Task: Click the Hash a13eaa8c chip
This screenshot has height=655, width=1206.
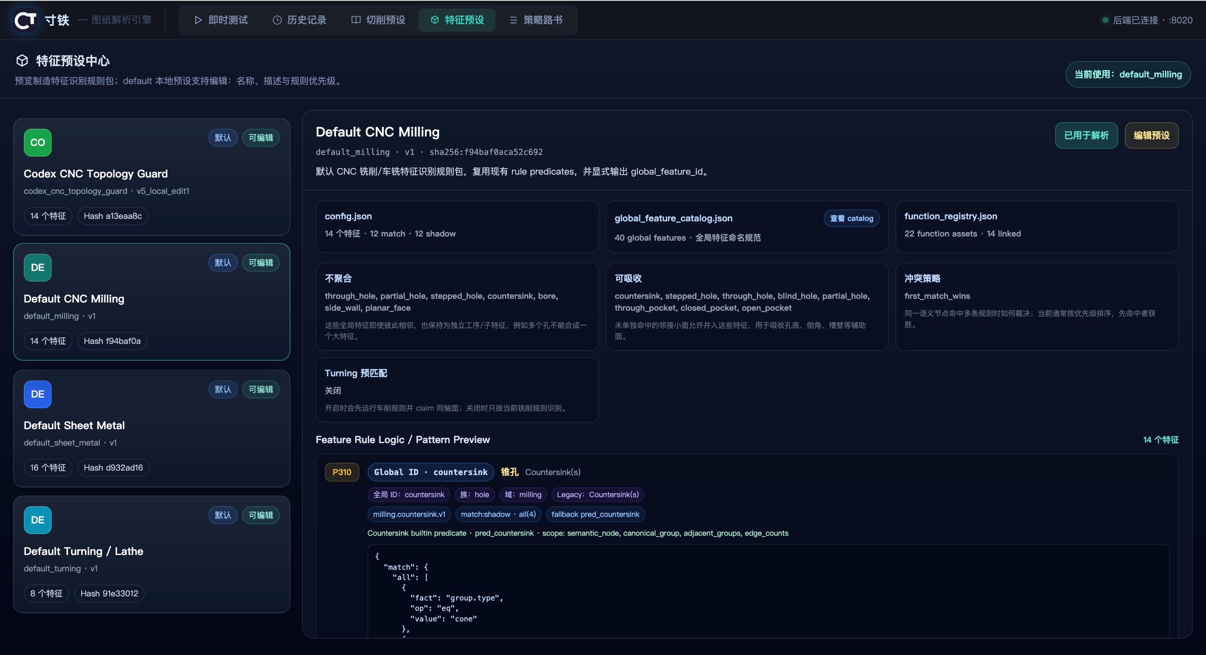Action: pos(113,216)
